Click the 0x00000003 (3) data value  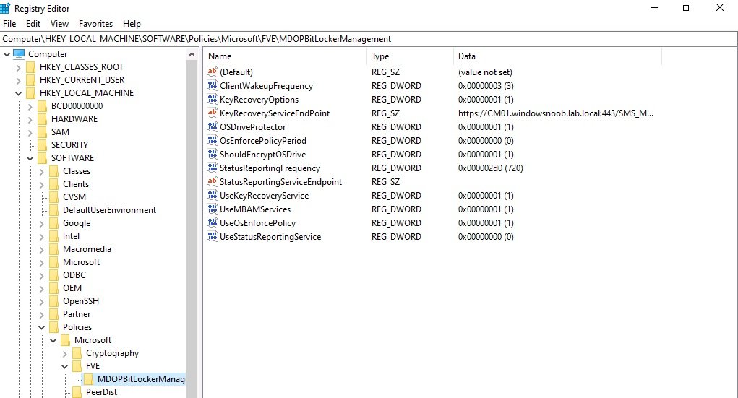point(486,86)
